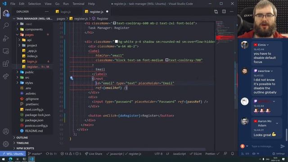Click the text-coolGray-700 color swatch
The height and width of the screenshot is (162, 288).
(167, 60)
